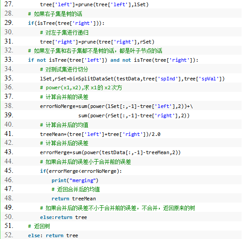
Task: Click comment '# 返回合并后的均值' on line 47
Action: (x=76, y=189)
